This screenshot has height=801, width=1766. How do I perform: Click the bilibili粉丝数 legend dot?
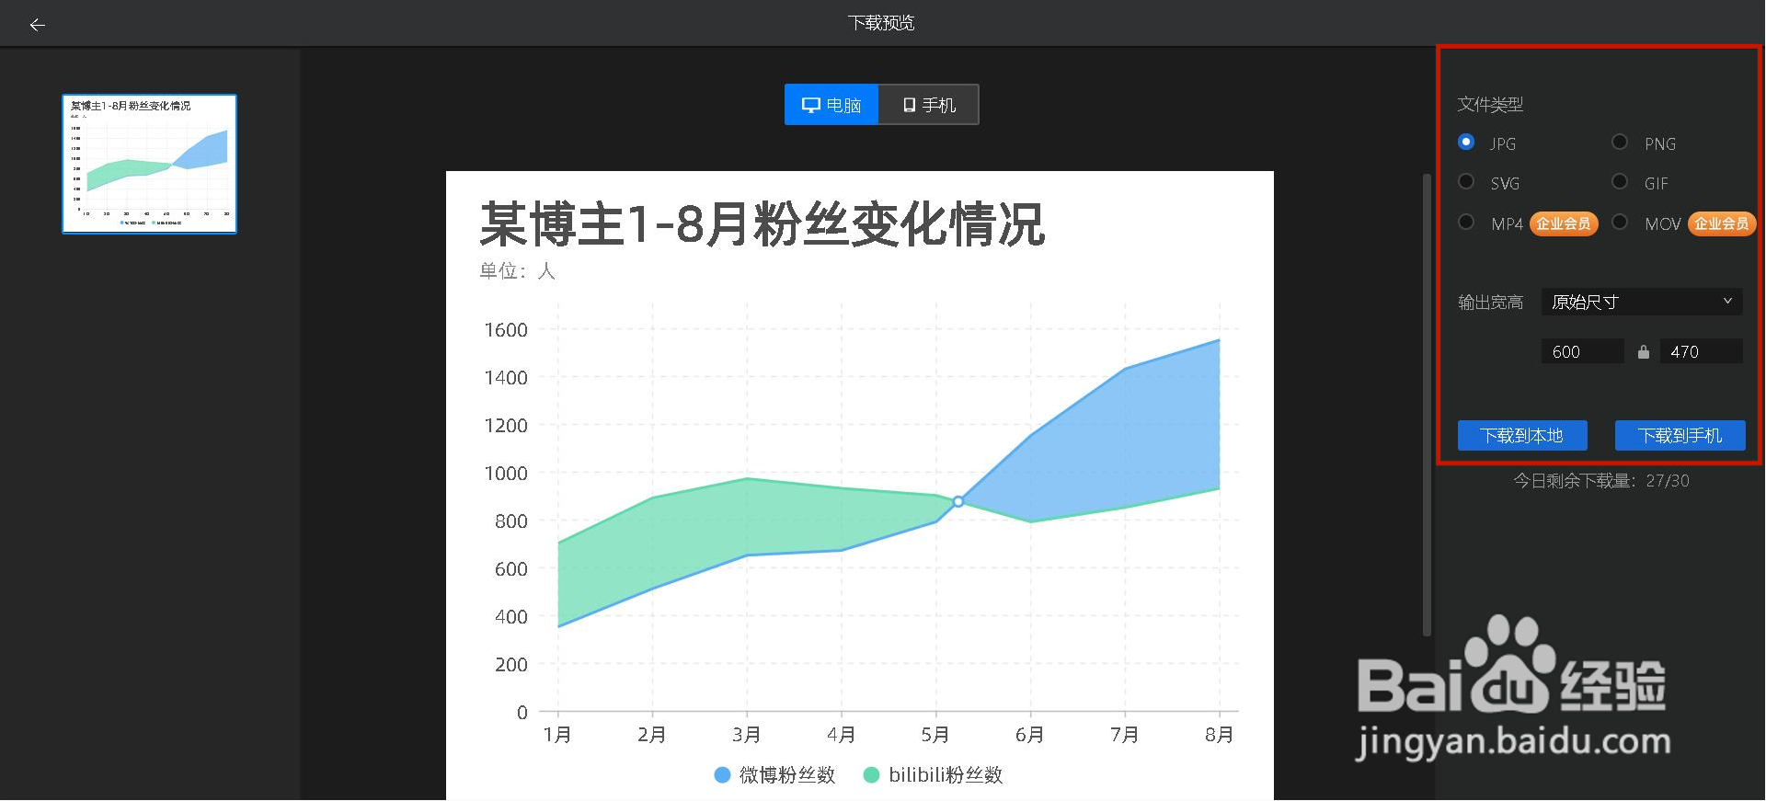coord(871,775)
